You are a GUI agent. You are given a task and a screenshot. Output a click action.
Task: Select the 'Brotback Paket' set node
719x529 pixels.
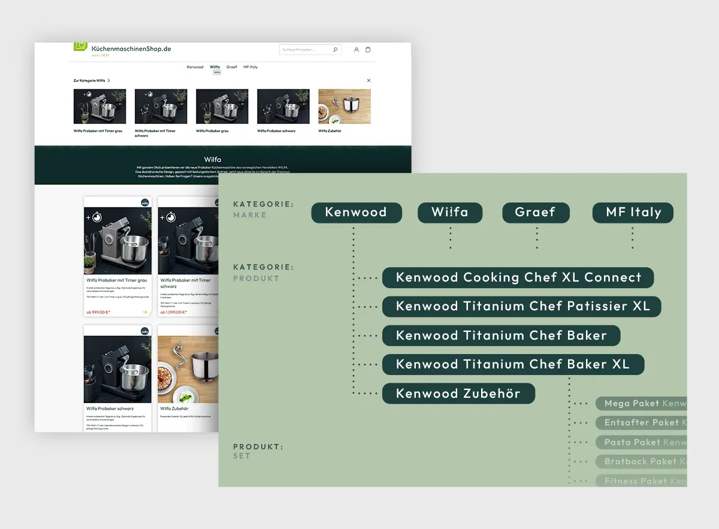click(641, 462)
